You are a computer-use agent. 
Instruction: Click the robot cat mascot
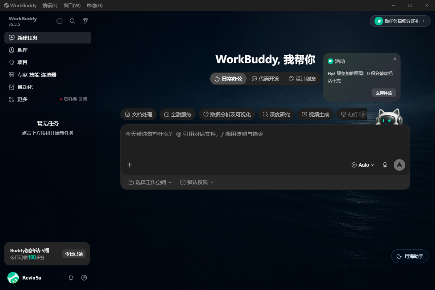pyautogui.click(x=389, y=117)
